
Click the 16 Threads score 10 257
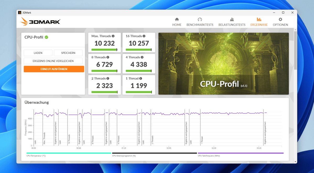(139, 43)
